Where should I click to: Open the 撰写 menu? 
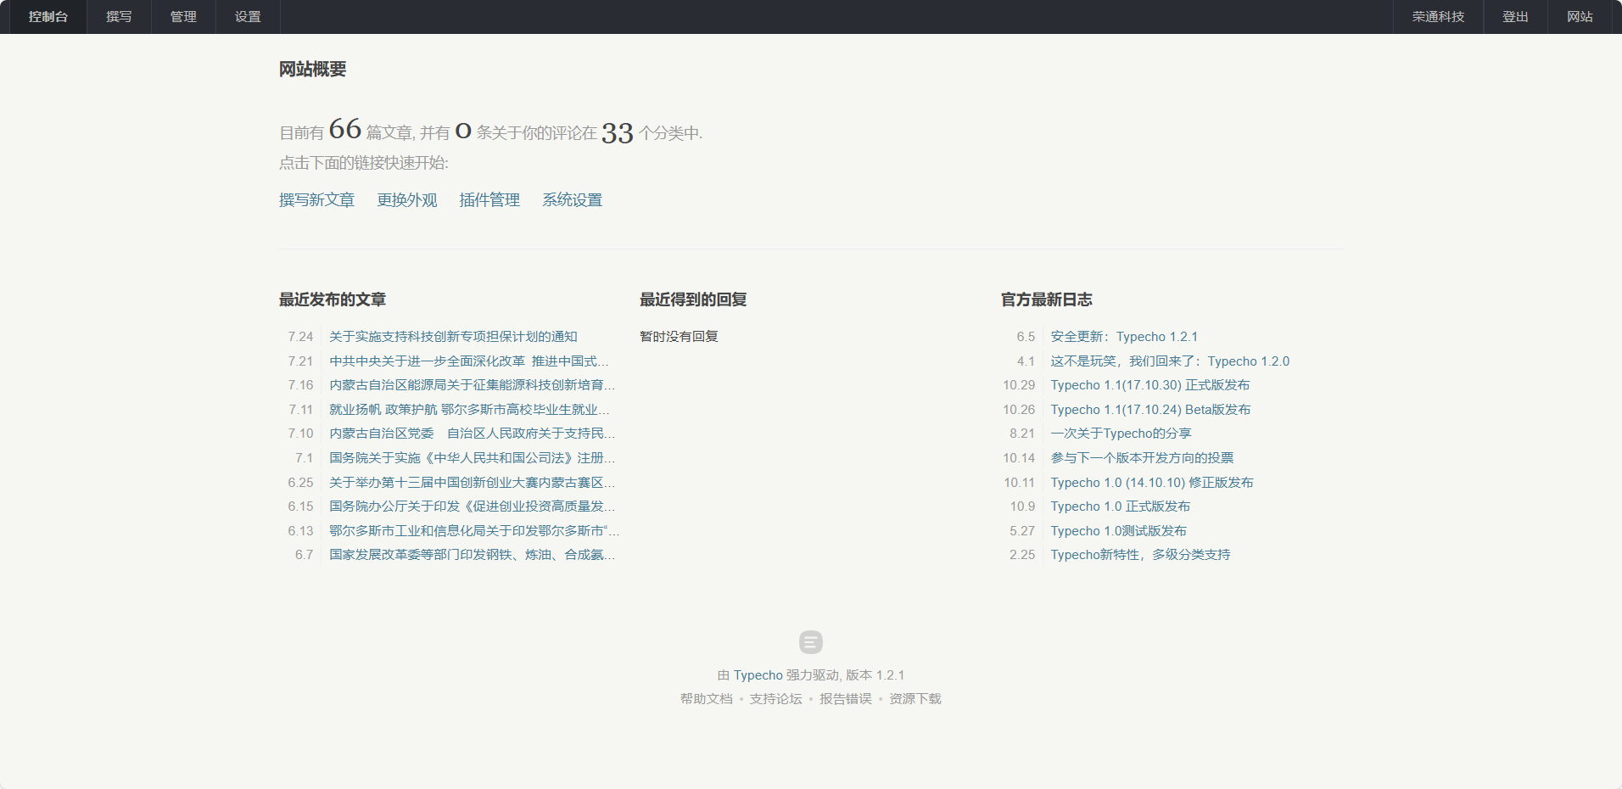click(118, 16)
